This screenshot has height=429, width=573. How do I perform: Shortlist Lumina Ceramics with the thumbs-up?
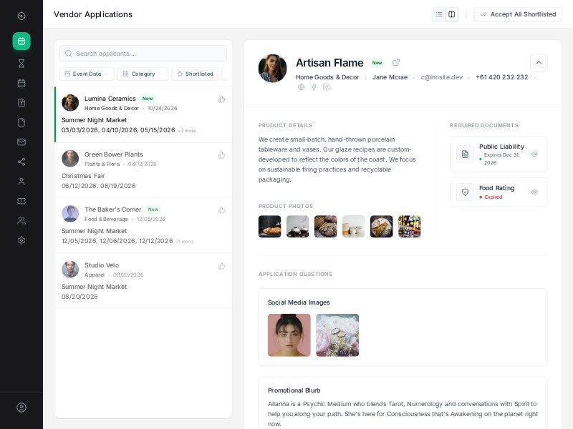click(x=221, y=99)
